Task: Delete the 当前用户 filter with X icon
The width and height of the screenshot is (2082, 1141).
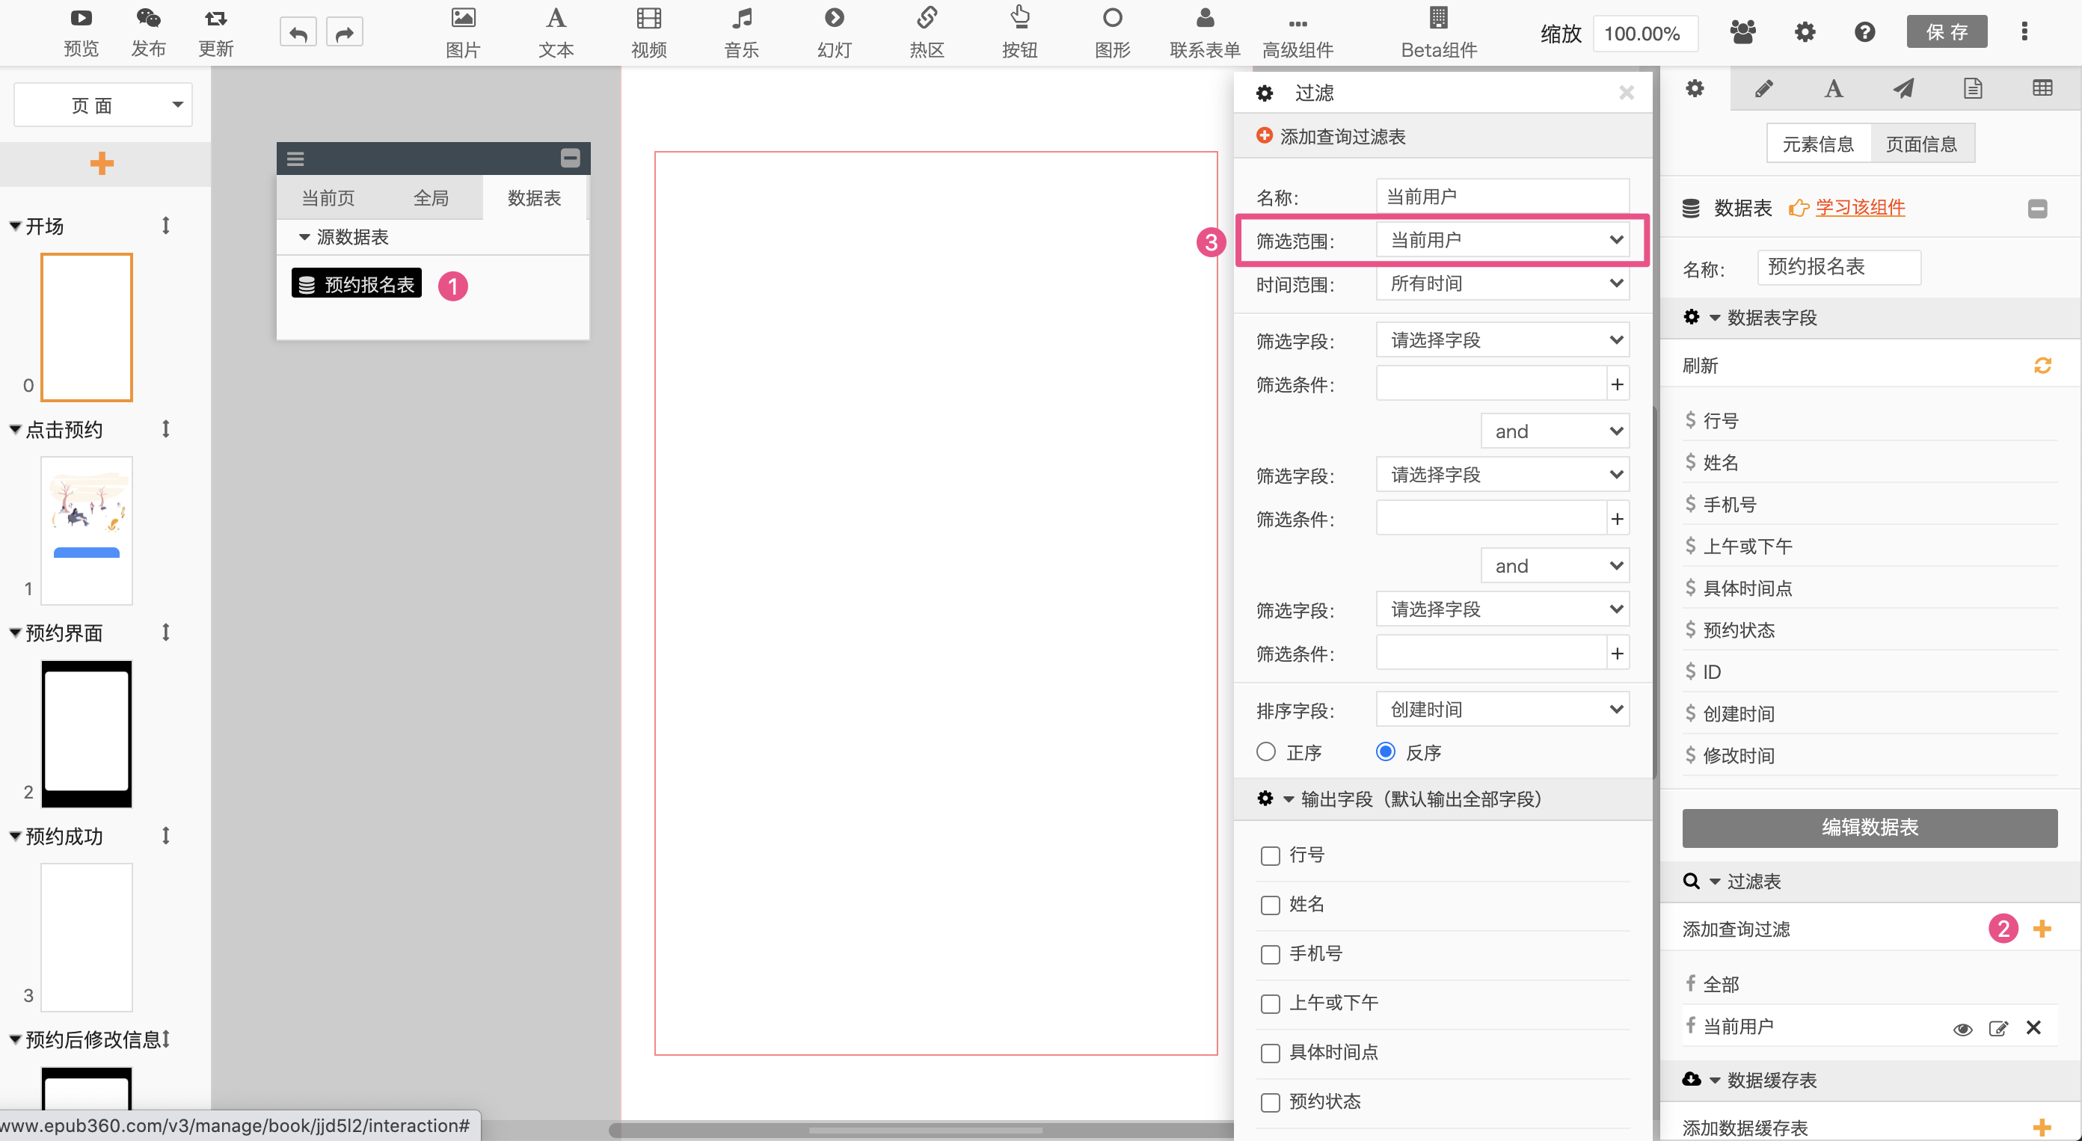Action: point(2033,1027)
